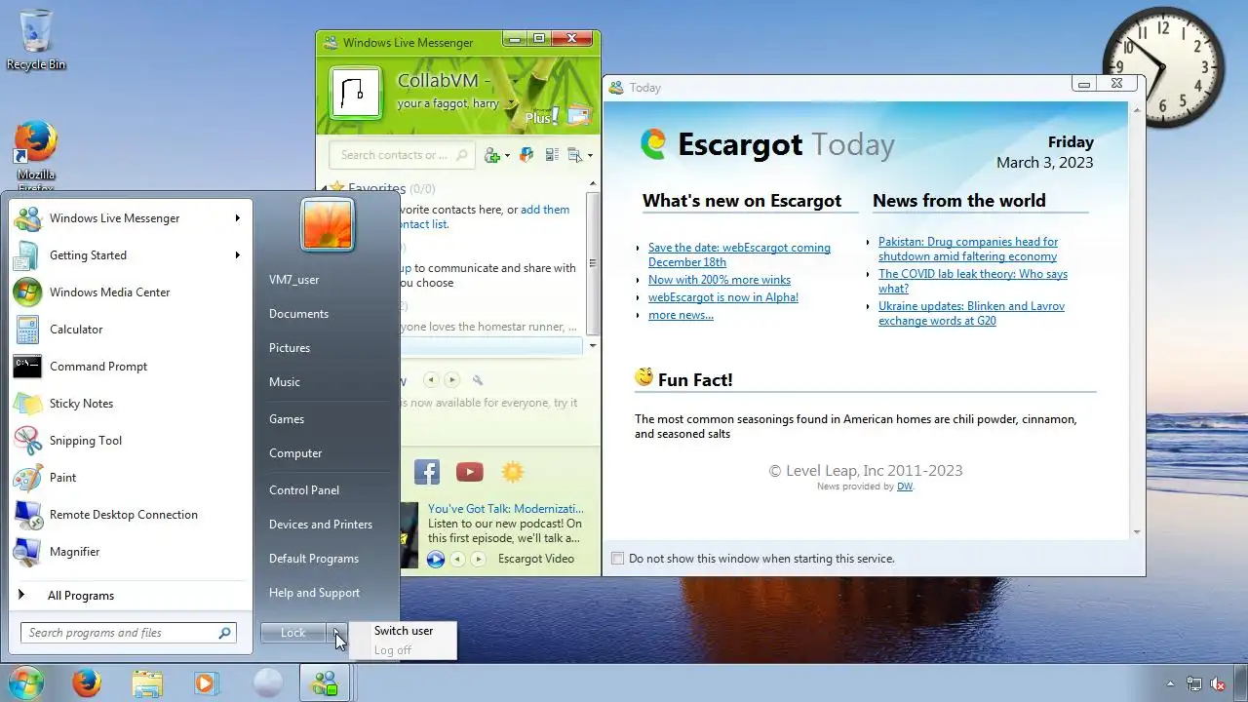This screenshot has height=702, width=1248.
Task: Open Devices and Printers
Action: pos(321,525)
